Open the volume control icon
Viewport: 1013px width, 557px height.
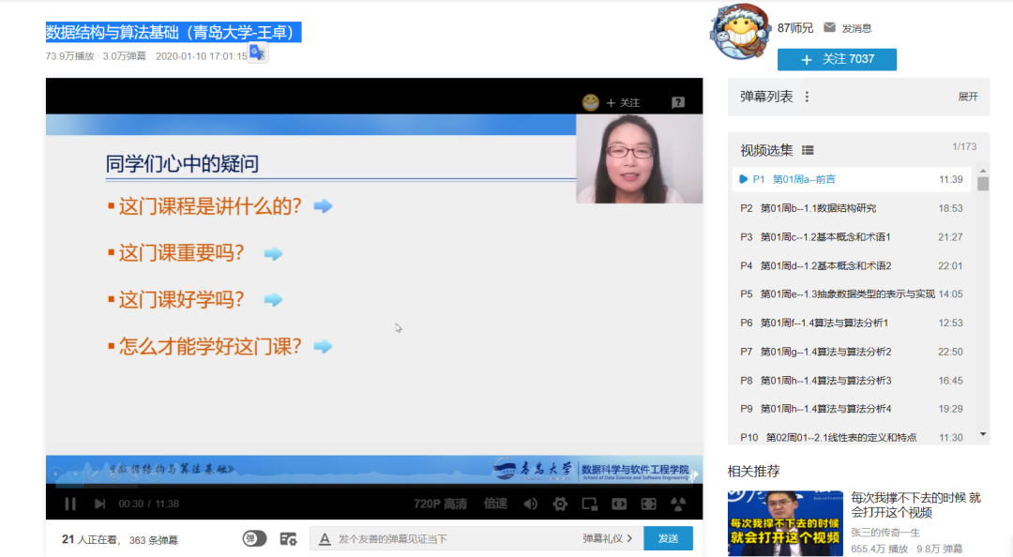[530, 504]
